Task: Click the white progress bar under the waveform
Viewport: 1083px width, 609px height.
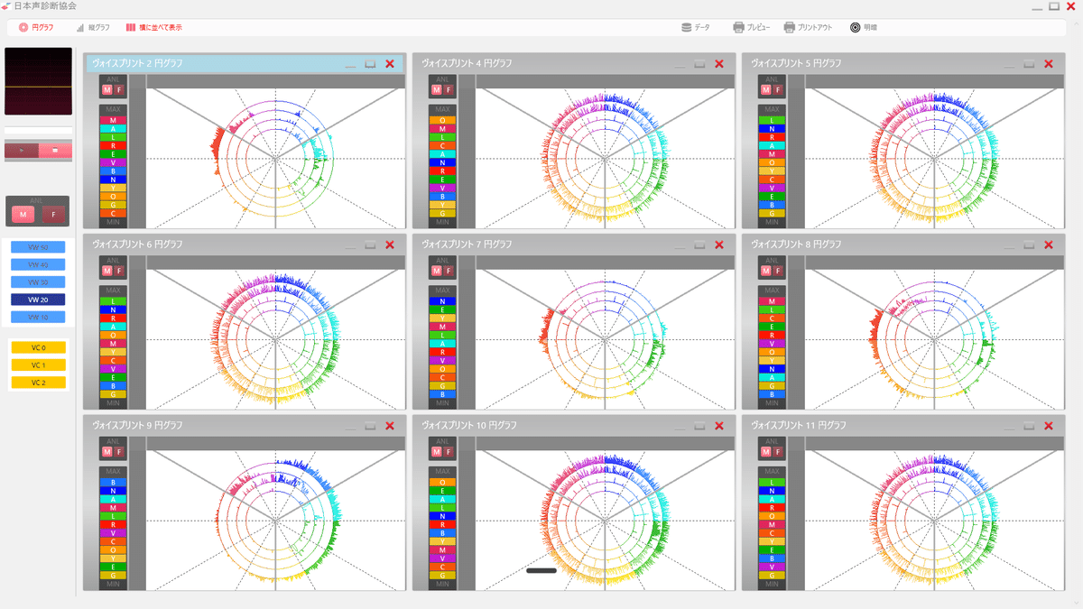Action: [x=38, y=131]
